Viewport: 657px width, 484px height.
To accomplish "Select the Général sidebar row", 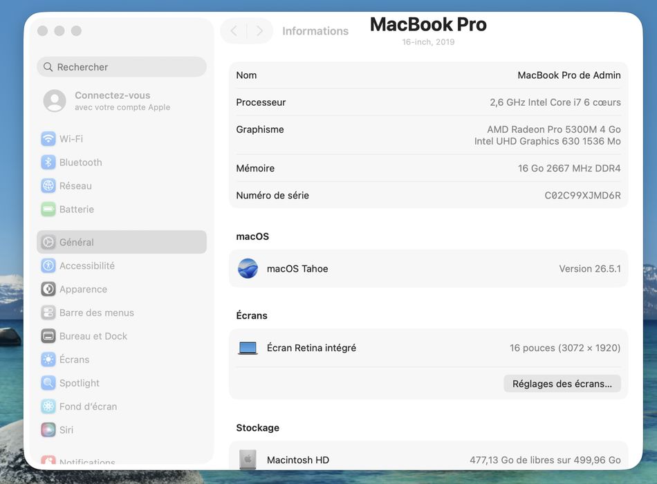I will (122, 242).
